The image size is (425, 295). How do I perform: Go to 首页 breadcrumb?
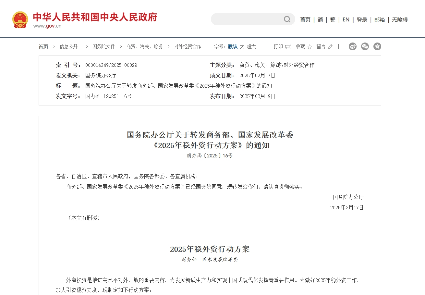43,46
